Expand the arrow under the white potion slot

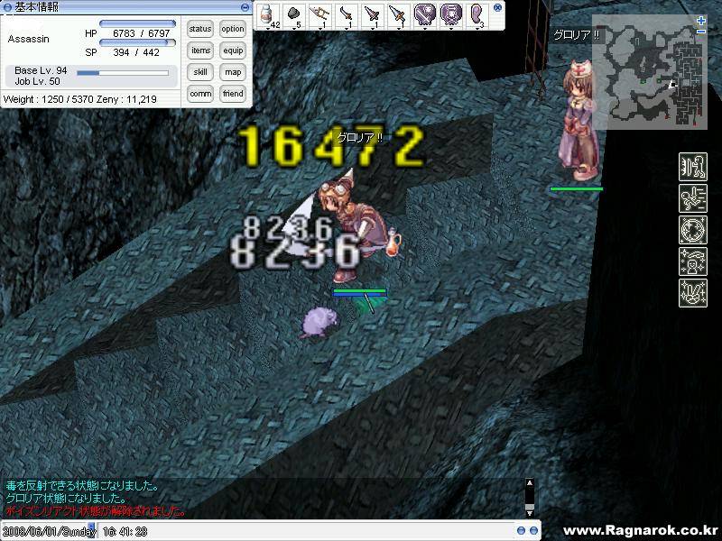click(267, 29)
